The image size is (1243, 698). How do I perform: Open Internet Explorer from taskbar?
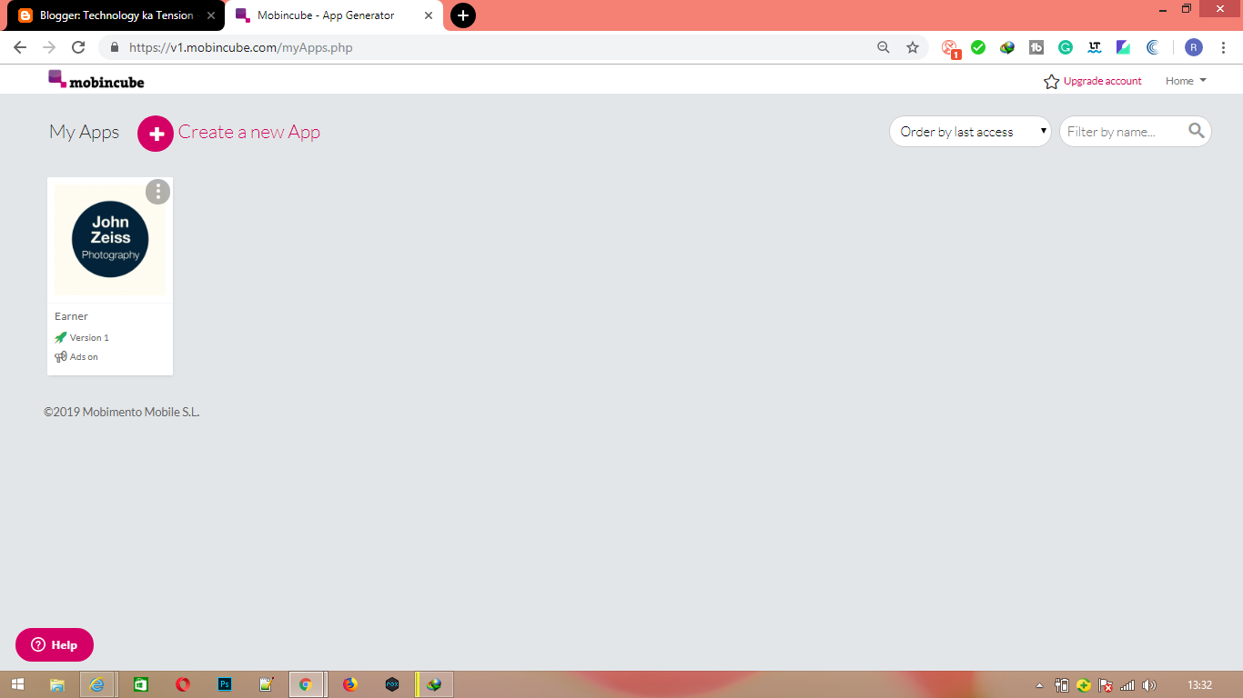(97, 684)
